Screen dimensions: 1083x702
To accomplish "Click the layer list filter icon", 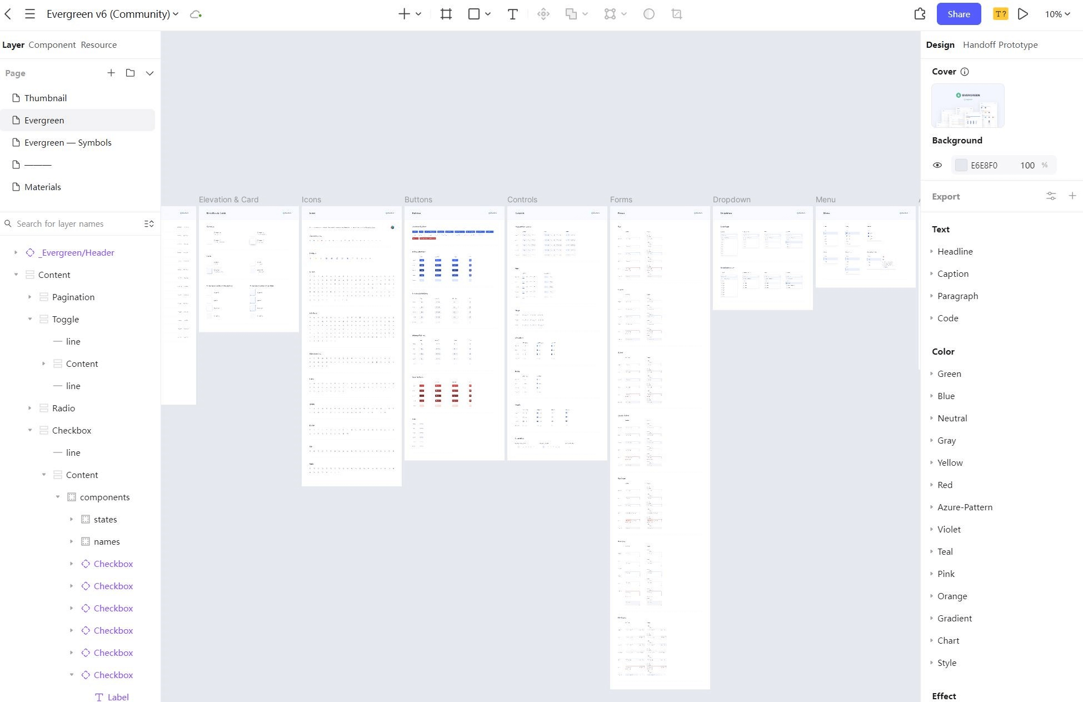I will click(x=149, y=223).
